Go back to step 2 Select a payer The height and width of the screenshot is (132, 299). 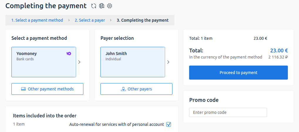90,20
